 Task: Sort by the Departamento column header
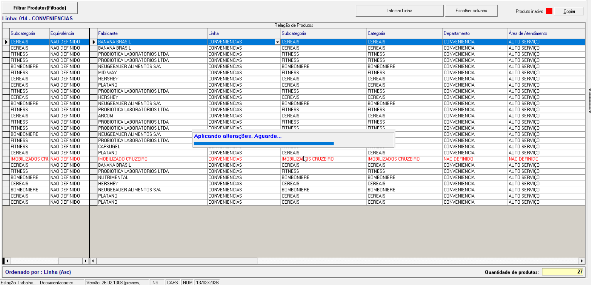click(456, 34)
